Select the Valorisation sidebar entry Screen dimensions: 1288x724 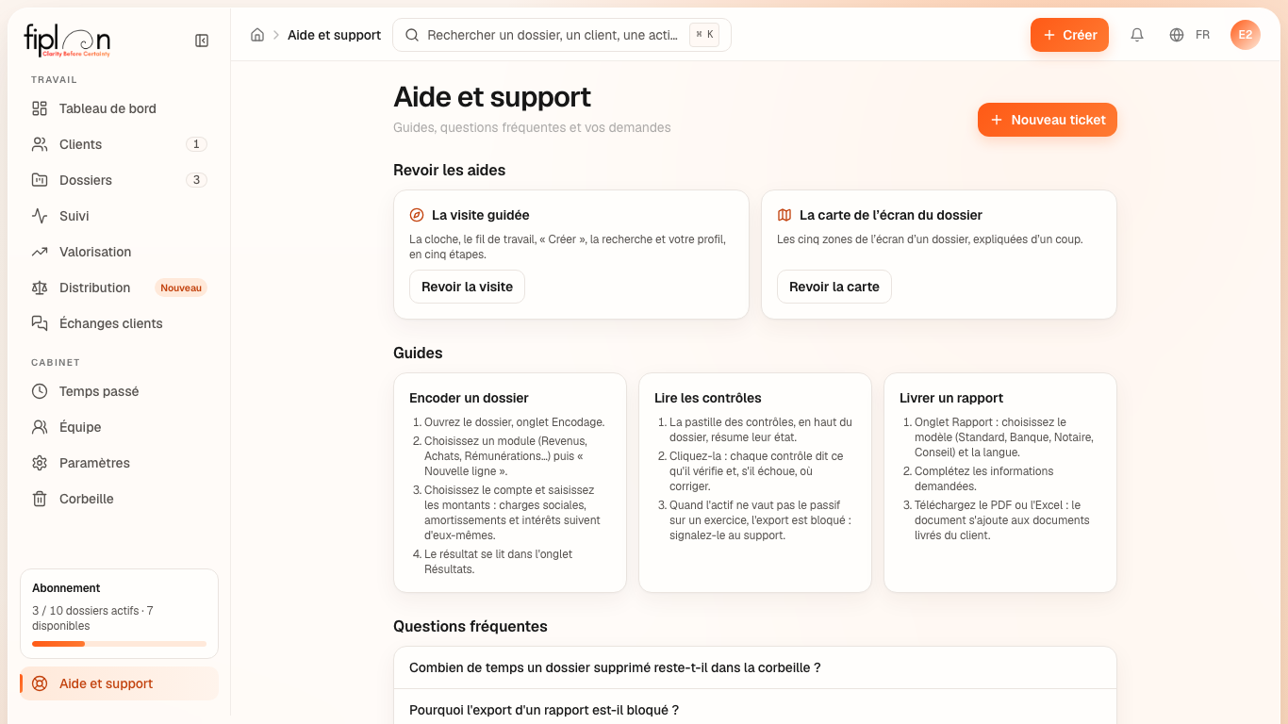119,252
